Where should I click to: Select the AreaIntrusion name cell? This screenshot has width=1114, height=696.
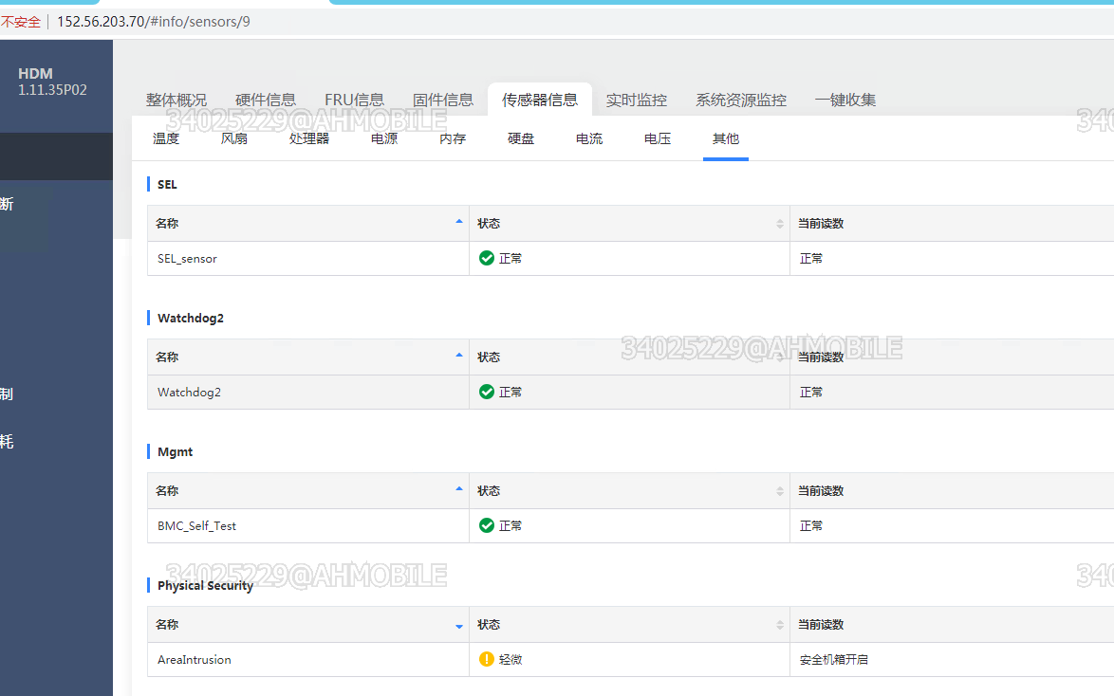tap(308, 660)
